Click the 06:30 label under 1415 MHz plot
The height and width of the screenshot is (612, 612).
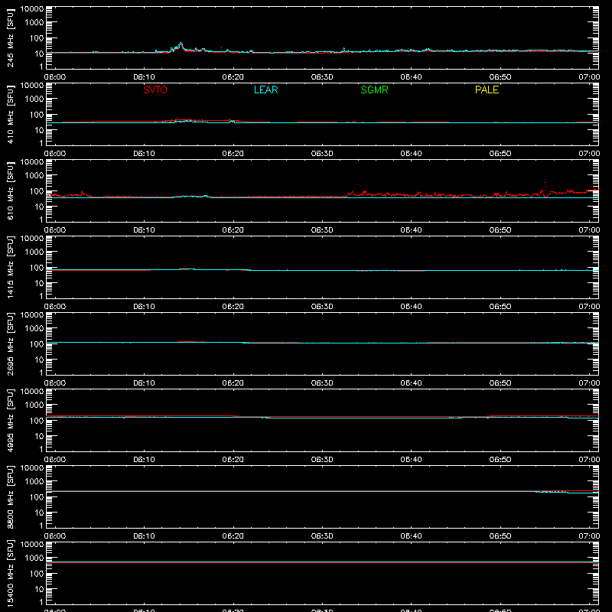click(322, 307)
